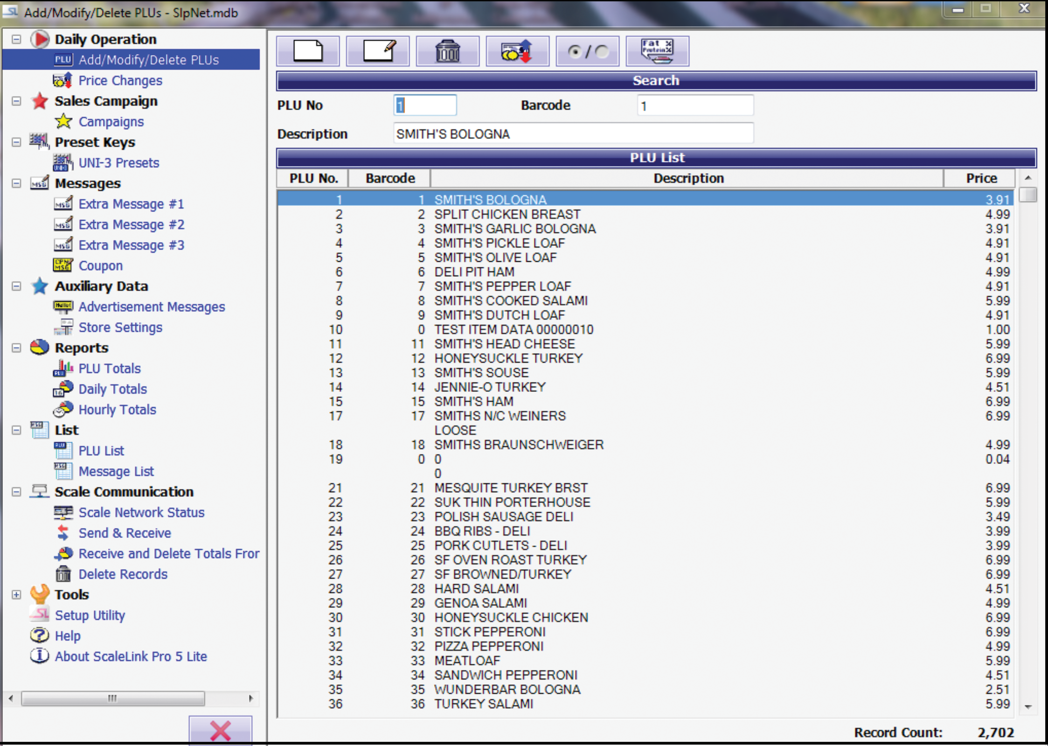This screenshot has height=746, width=1048.
Task: Open About ScaleLink Pro 5 Lite
Action: [131, 656]
